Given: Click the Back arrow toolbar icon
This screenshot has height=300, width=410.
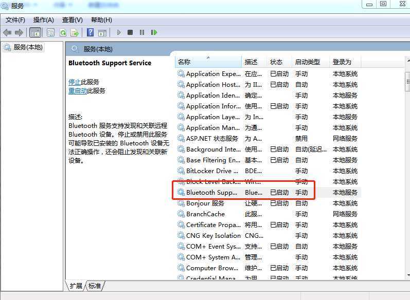Looking at the screenshot, I should tap(7, 33).
